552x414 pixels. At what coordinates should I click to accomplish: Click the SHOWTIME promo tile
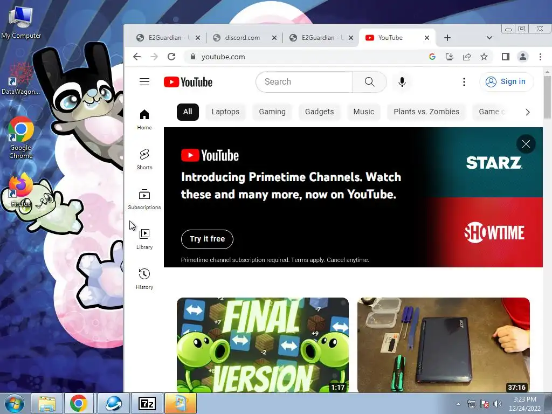click(x=493, y=232)
